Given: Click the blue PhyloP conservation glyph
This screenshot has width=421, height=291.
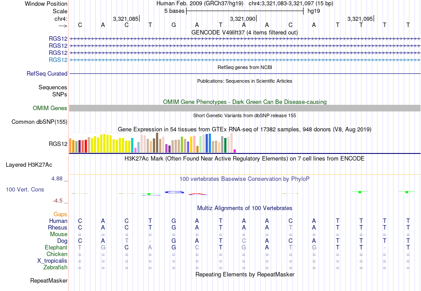Looking at the screenshot, I should pyautogui.click(x=174, y=192).
